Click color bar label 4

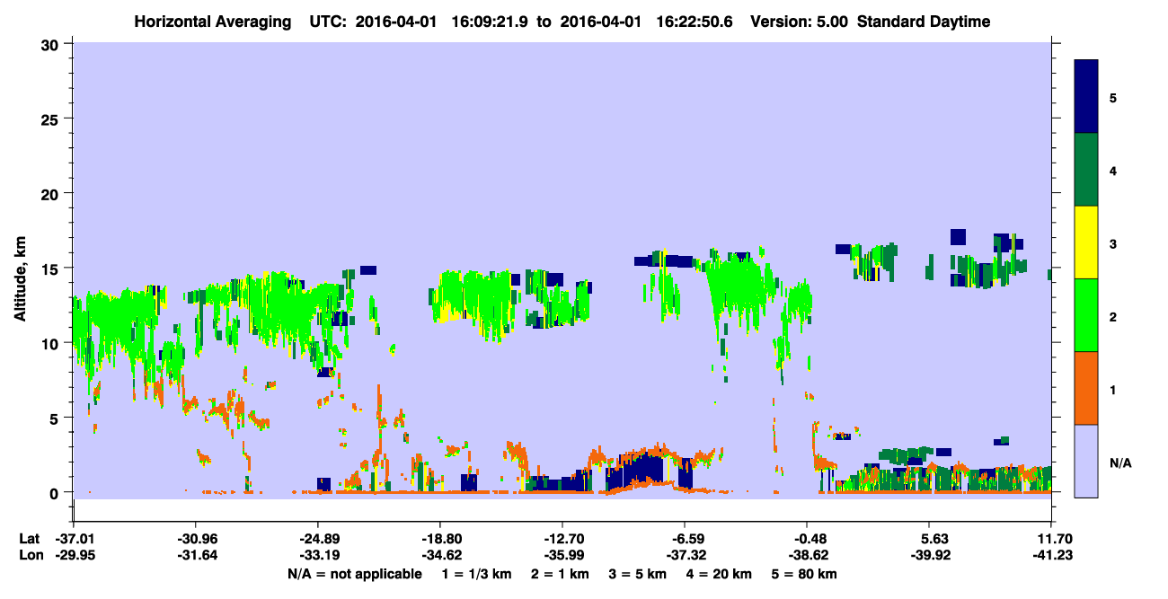(1113, 170)
